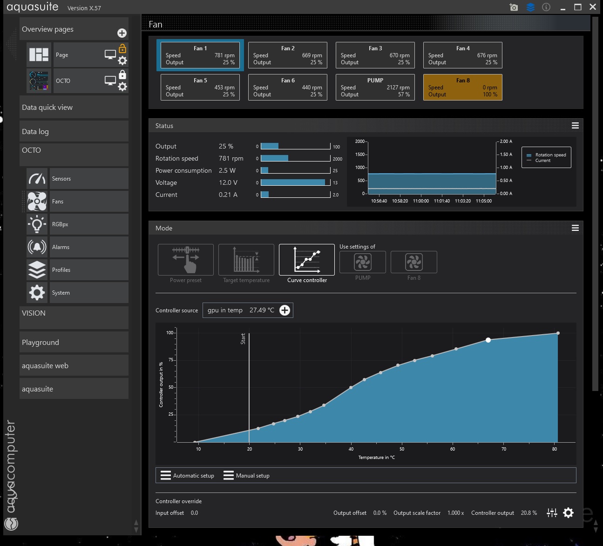Viewport: 603px width, 546px height.
Task: Open the Alarms bell icon
Action: coord(37,247)
